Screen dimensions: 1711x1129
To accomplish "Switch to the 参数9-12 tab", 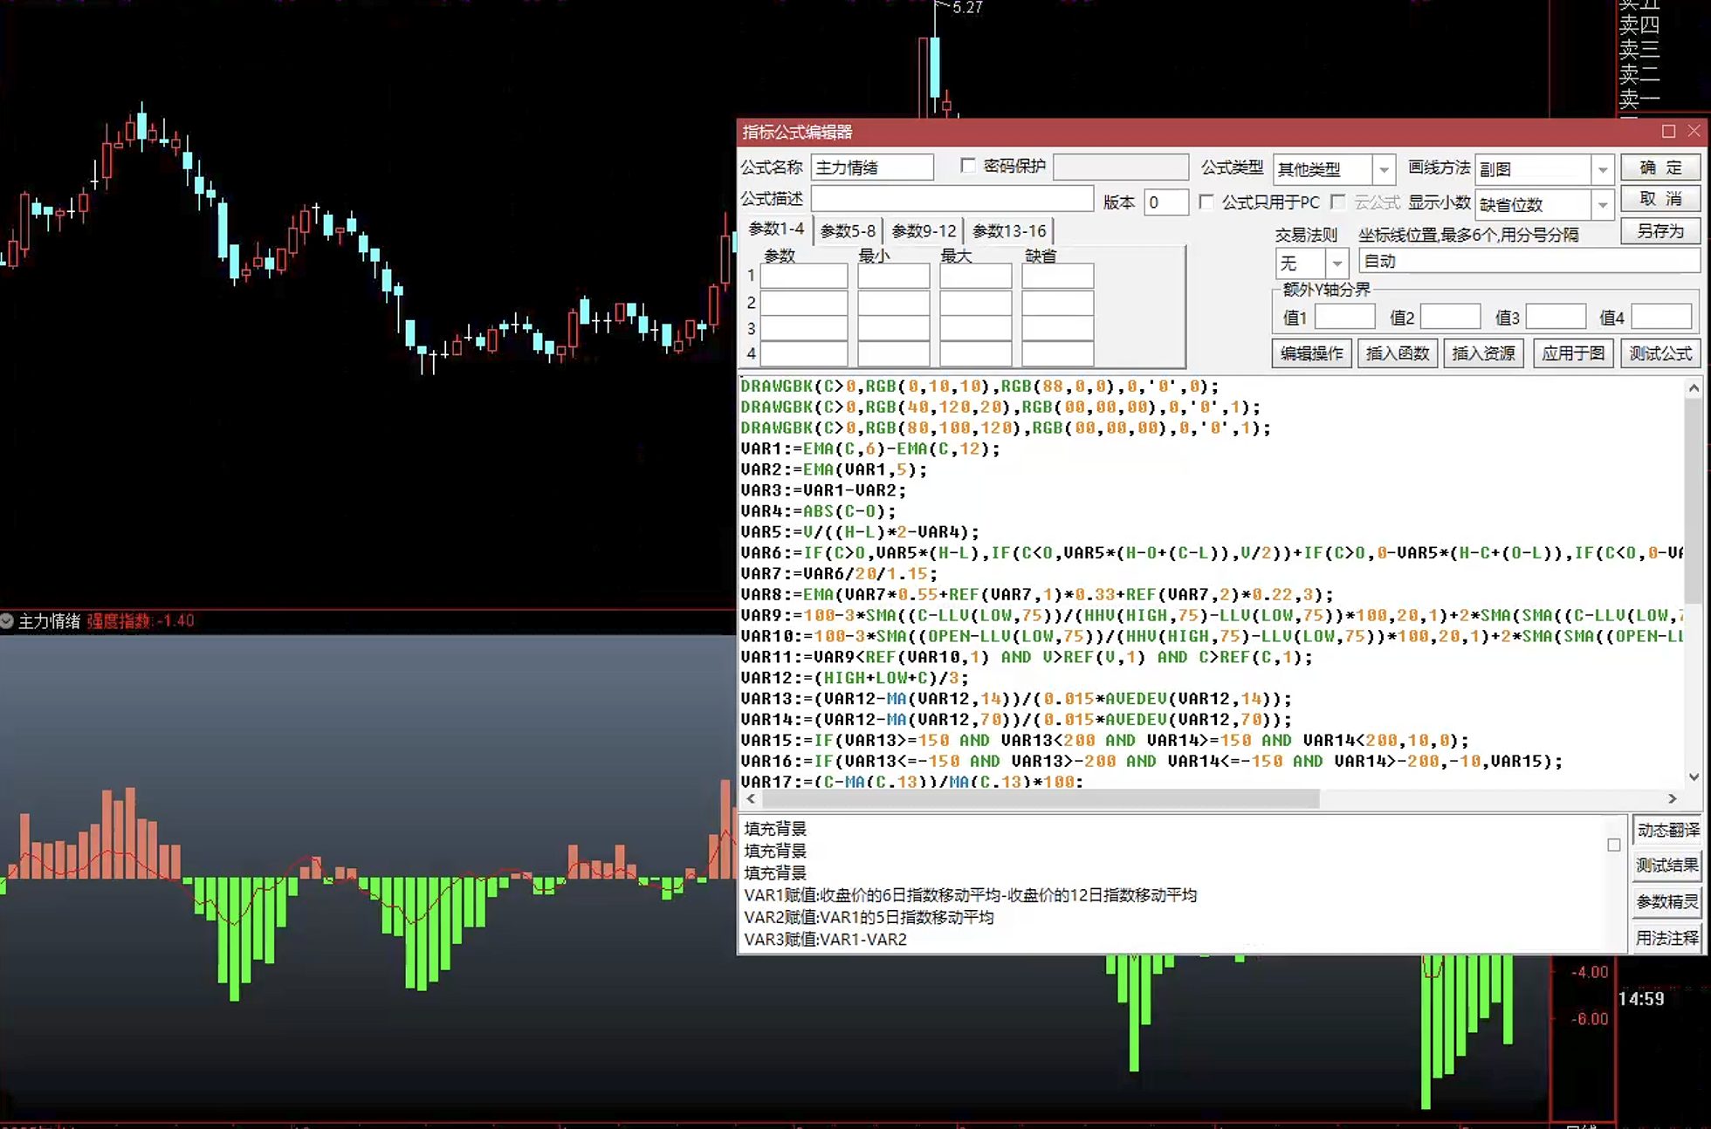I will [924, 231].
